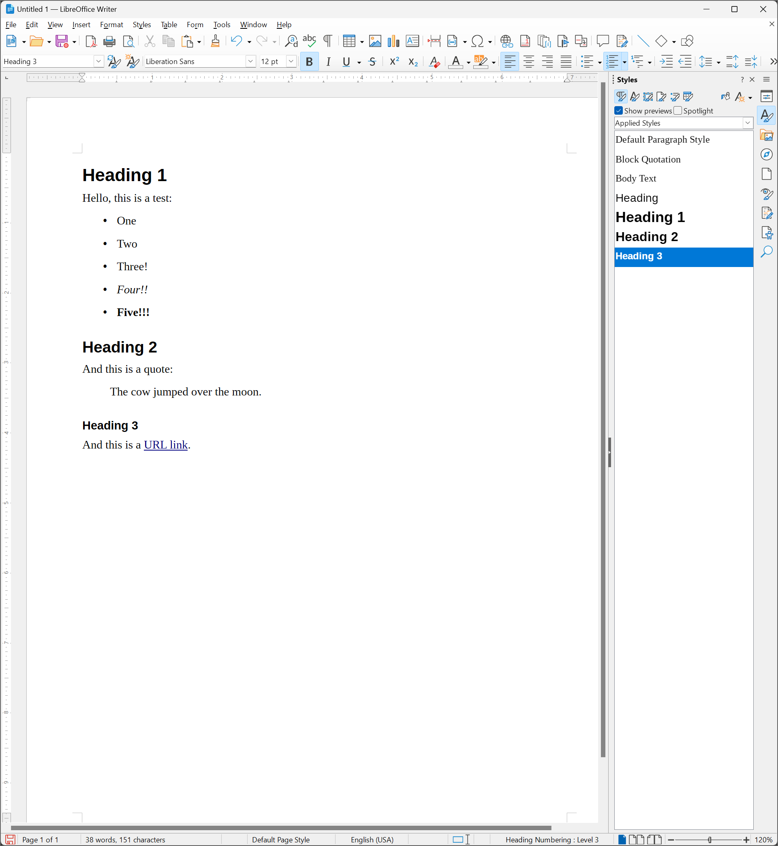Screen dimensions: 778x846
Task: Toggle the Bold formatting button
Action: tap(309, 62)
